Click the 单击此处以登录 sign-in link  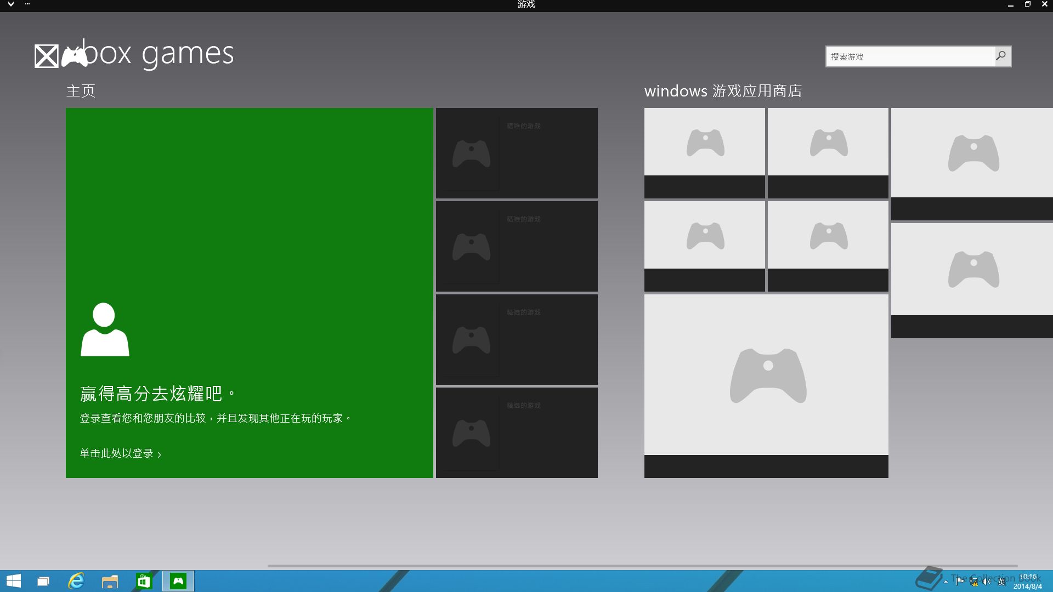(121, 454)
